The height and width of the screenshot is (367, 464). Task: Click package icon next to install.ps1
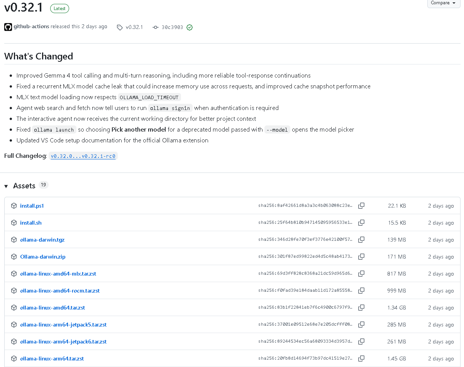click(14, 206)
